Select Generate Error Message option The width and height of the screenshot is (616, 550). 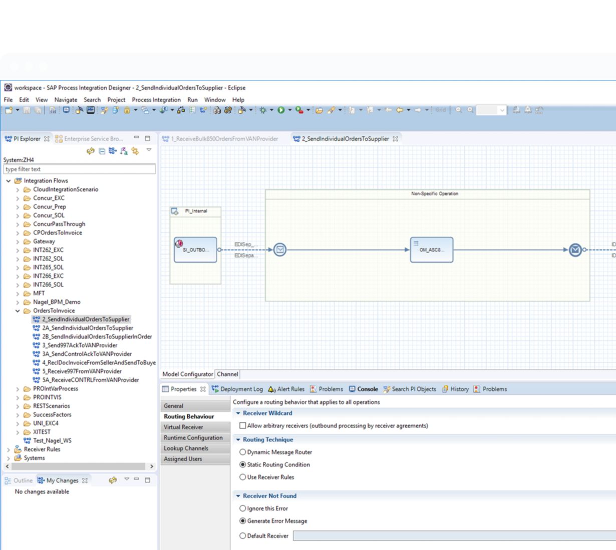[x=243, y=521]
